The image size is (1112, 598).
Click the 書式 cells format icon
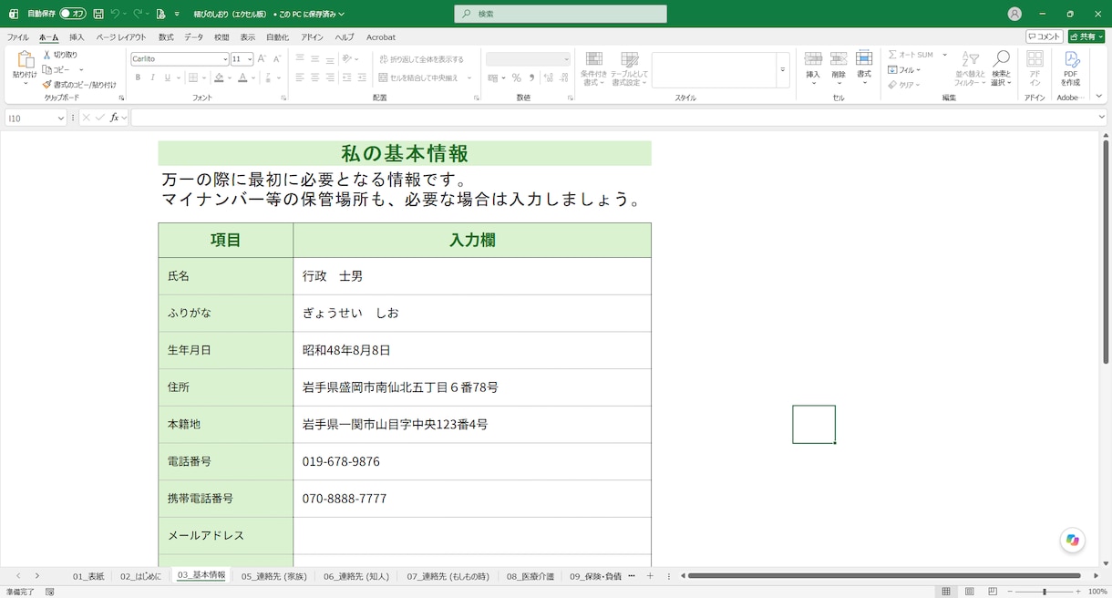864,59
